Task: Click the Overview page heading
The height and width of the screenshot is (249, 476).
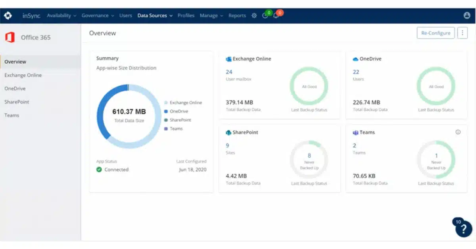Action: click(102, 33)
